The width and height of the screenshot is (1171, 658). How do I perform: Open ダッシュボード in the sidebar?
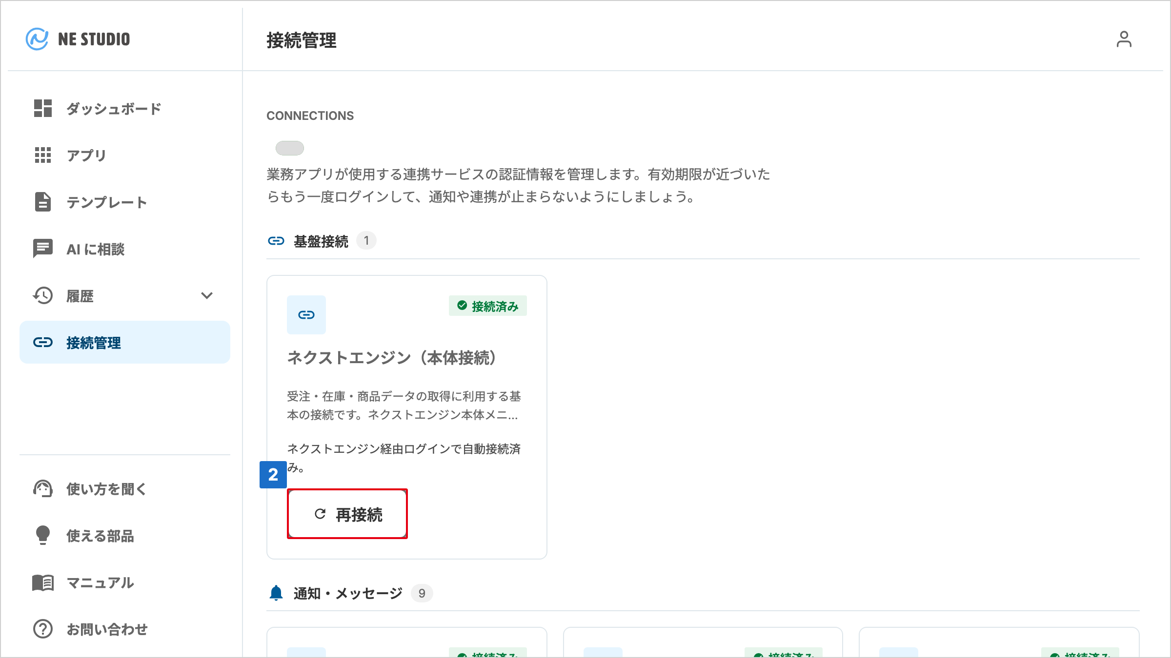click(x=125, y=108)
